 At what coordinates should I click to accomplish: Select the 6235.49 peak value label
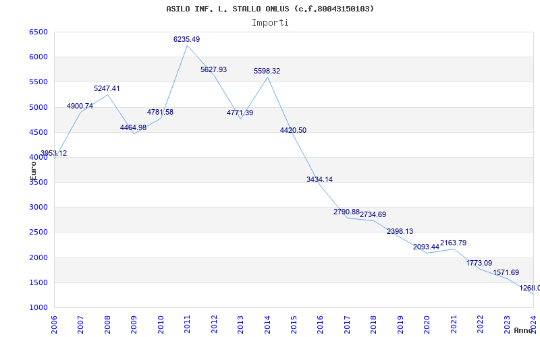click(x=187, y=39)
